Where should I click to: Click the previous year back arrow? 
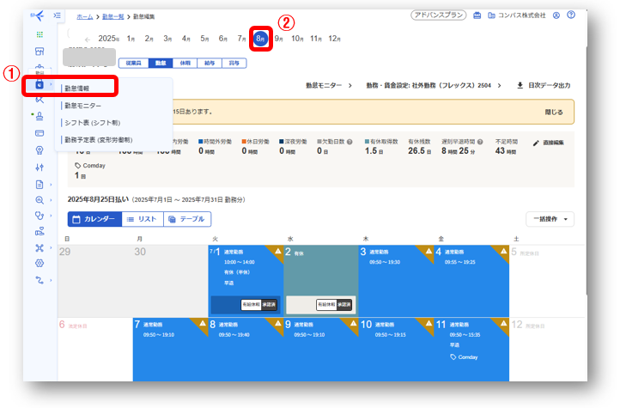point(87,39)
